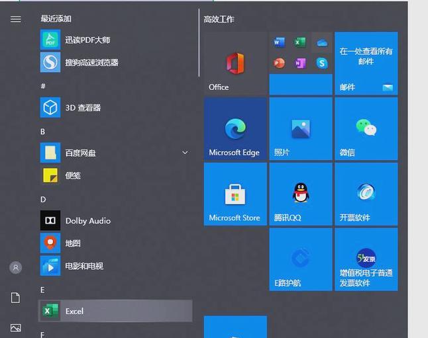Open the Office tile
The image size is (428, 338).
click(x=235, y=63)
